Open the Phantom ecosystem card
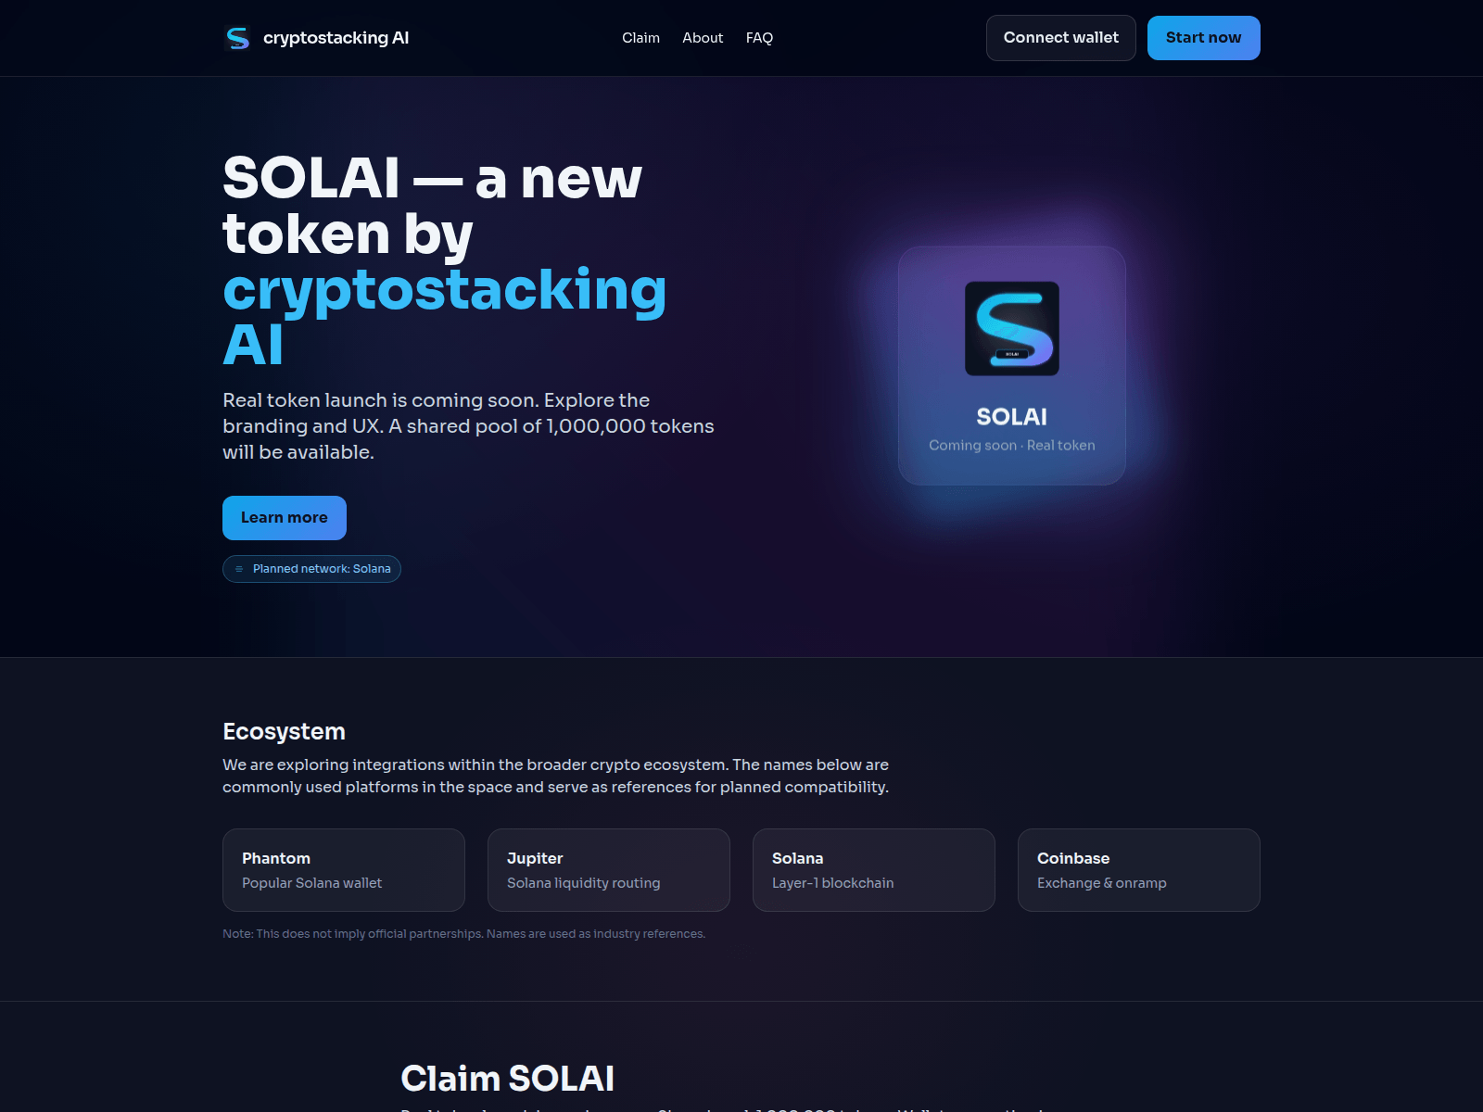Viewport: 1483px width, 1112px height. 344,870
